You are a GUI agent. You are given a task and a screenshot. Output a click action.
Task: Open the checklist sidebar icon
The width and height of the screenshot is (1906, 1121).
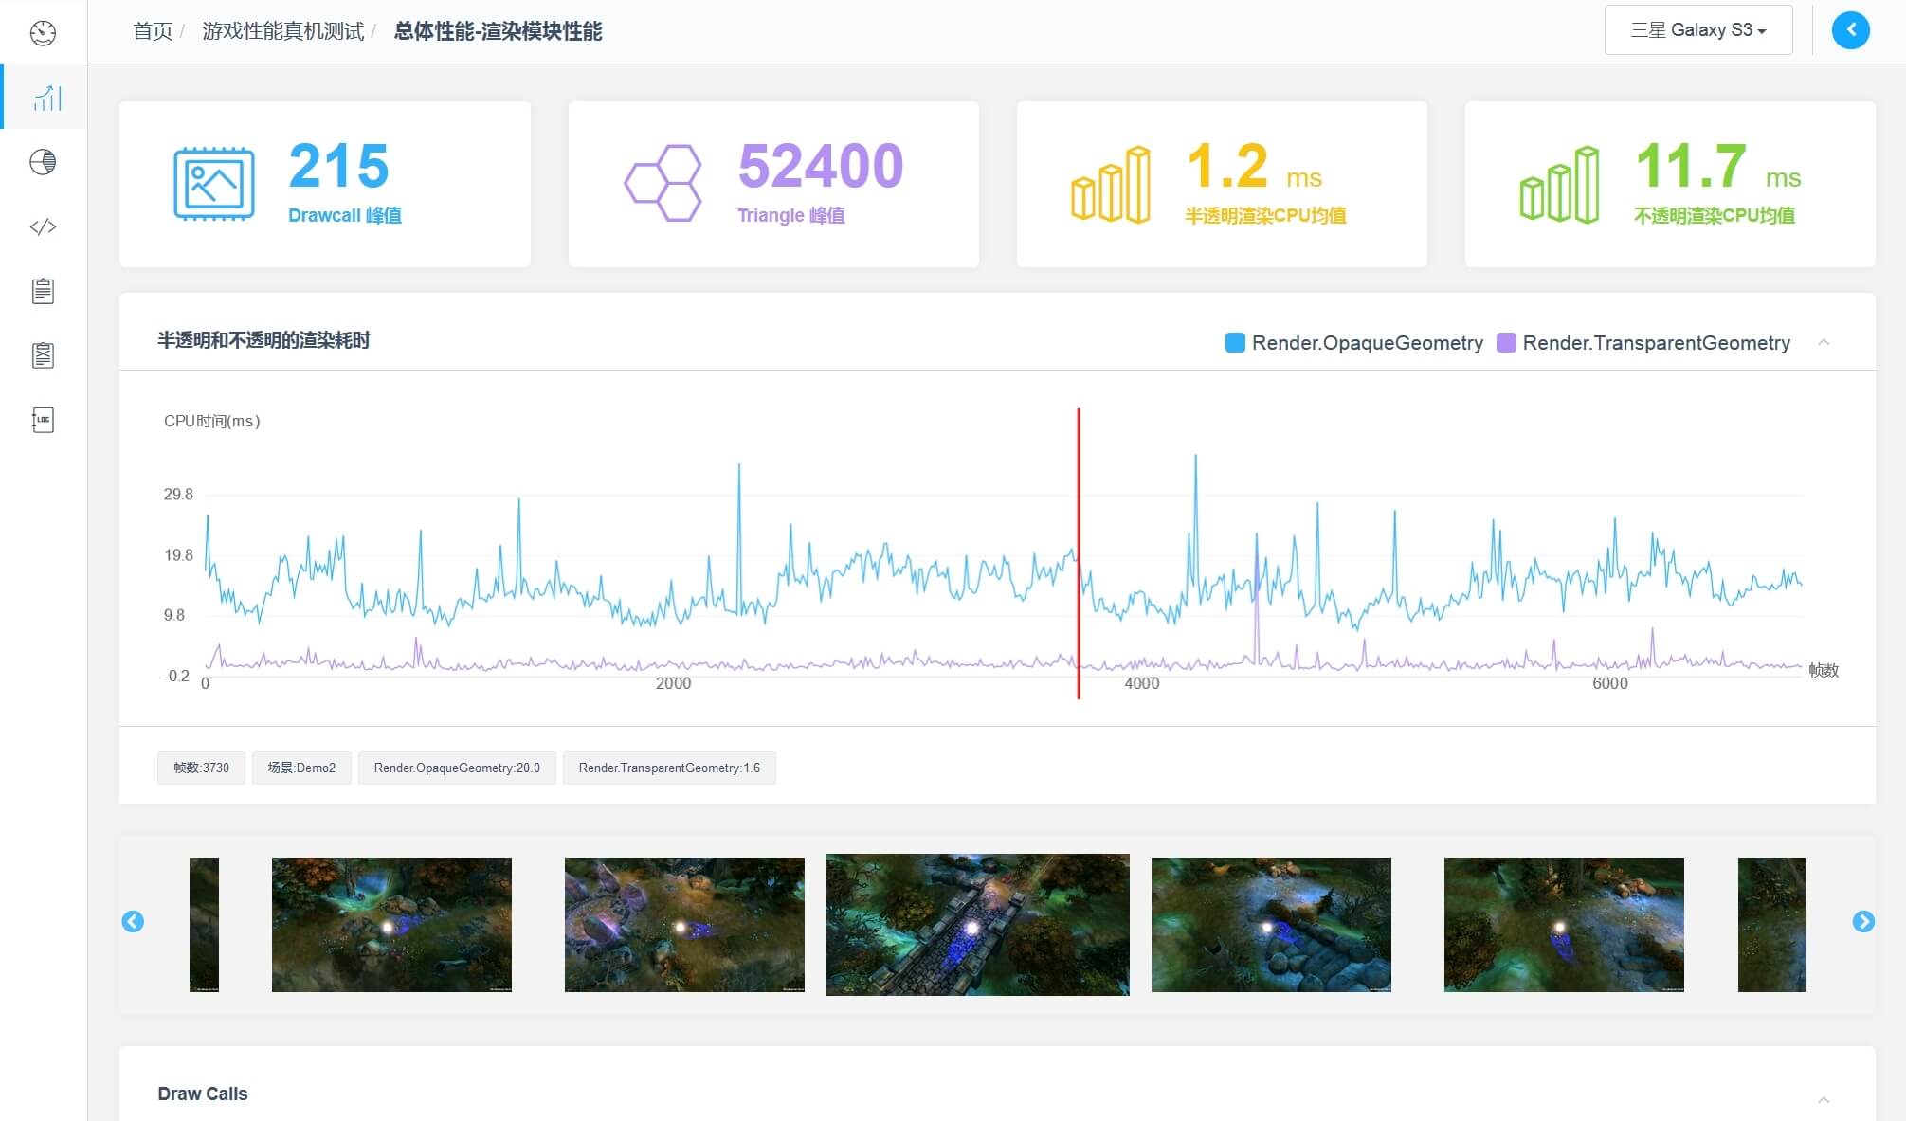(43, 355)
